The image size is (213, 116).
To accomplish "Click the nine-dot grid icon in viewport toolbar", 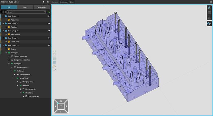I will [209, 13].
